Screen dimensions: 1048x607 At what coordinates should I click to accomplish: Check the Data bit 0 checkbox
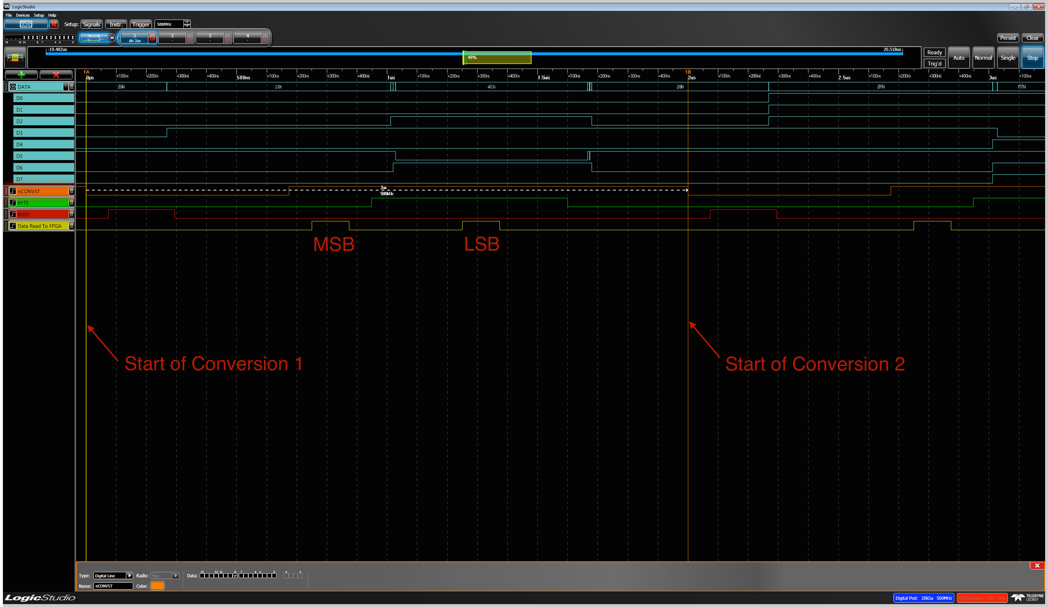click(274, 576)
